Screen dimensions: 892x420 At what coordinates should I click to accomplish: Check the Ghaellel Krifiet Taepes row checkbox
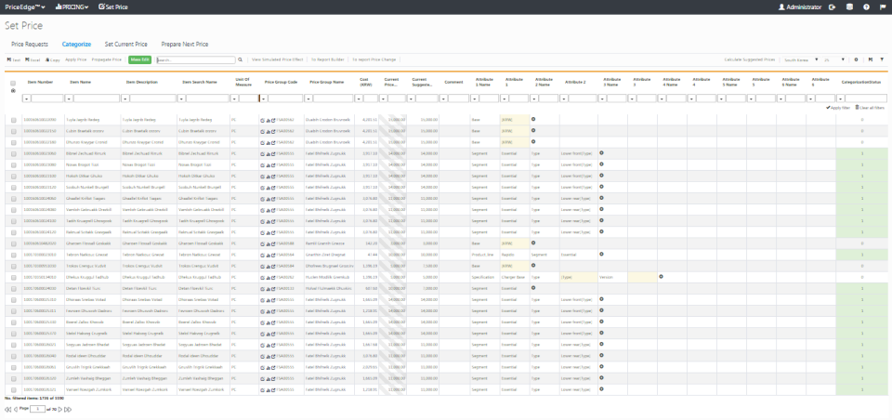pos(13,199)
